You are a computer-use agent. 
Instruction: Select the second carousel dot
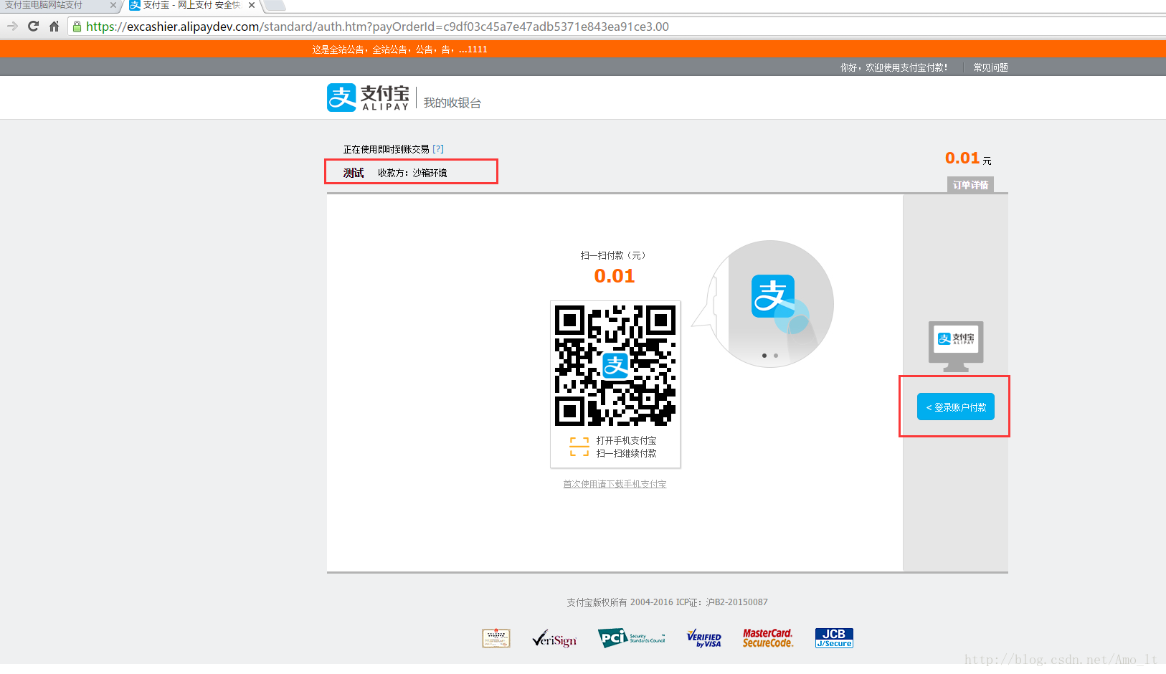776,356
